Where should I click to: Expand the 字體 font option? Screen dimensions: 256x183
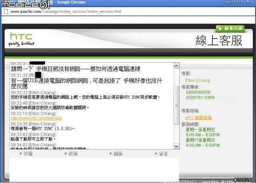pos(26,153)
